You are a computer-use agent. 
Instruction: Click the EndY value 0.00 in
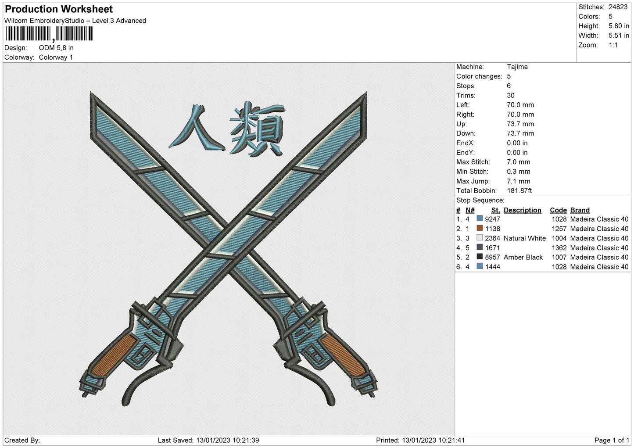click(x=517, y=153)
